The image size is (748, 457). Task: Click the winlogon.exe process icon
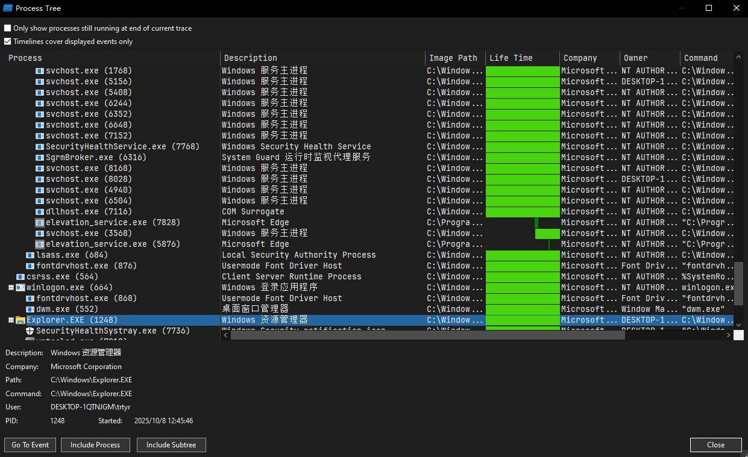[20, 288]
